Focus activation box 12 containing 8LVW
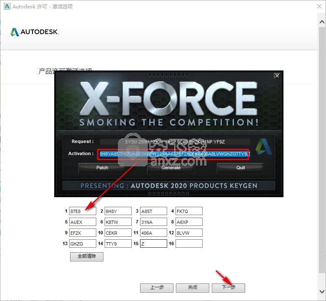Viewport: 326px width, 301px height. pos(189,233)
